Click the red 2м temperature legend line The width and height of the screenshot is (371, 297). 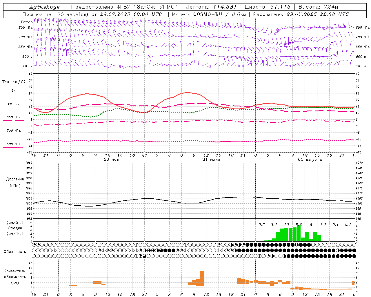pos(13,94)
